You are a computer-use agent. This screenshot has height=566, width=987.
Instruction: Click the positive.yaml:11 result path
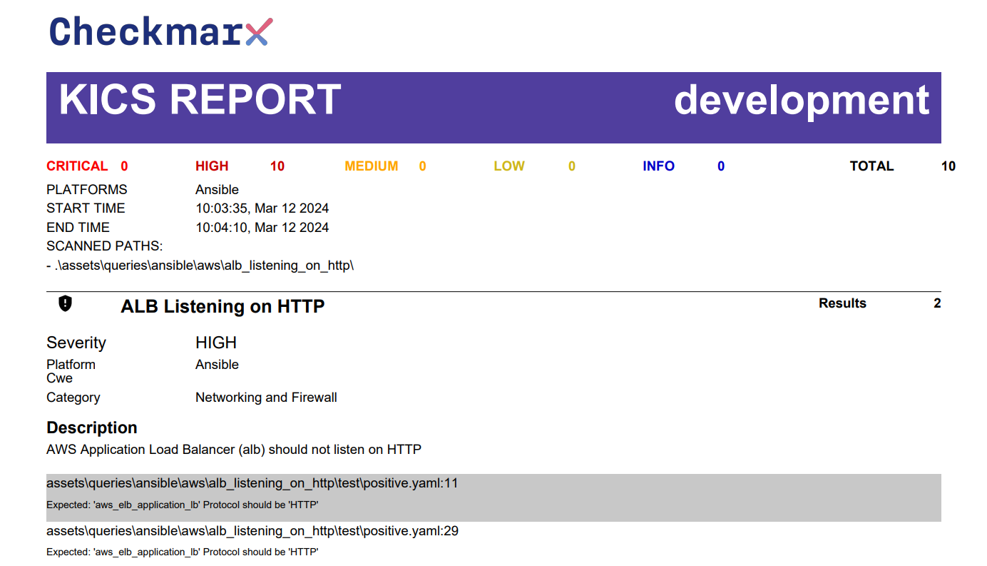252,483
